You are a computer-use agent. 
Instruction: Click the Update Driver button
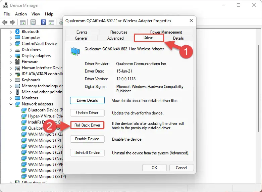[87, 113]
